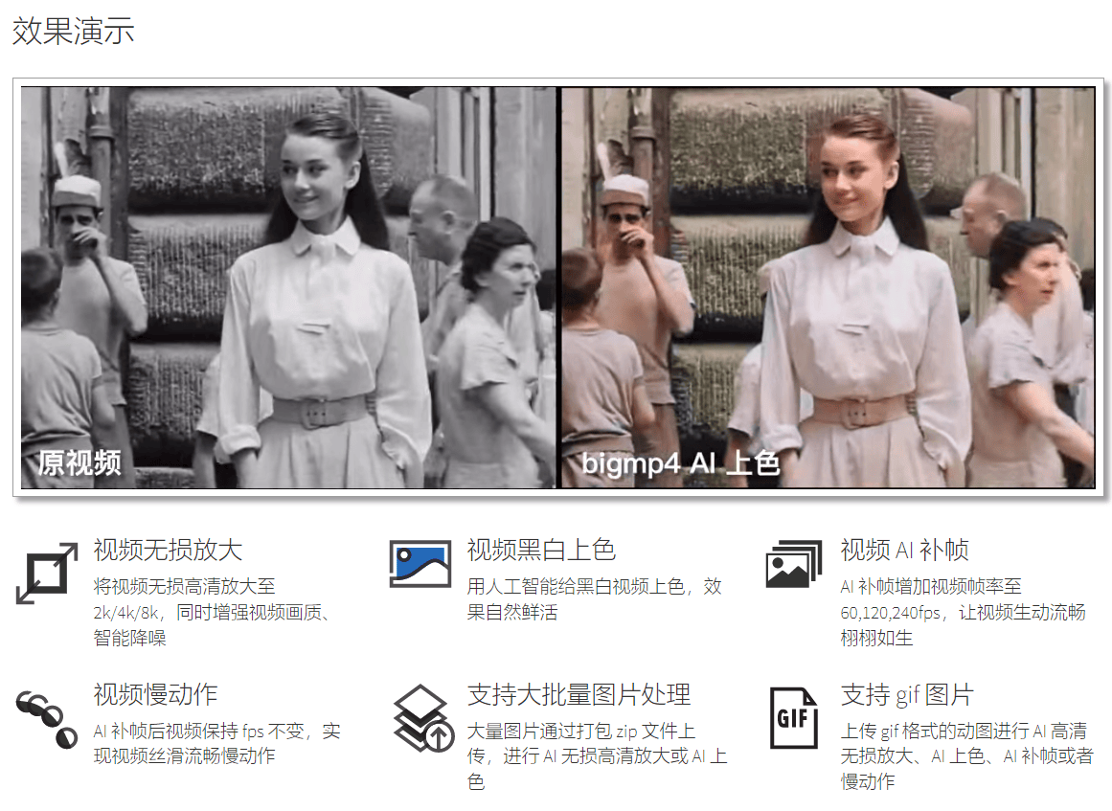Open the GIF file icon

point(793,718)
